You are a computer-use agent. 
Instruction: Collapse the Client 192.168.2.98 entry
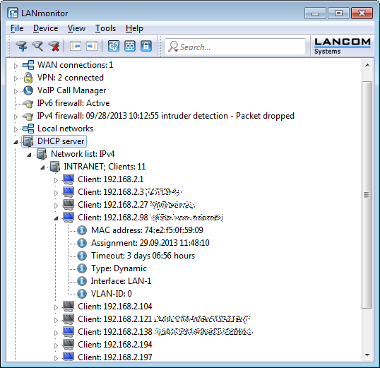click(56, 218)
